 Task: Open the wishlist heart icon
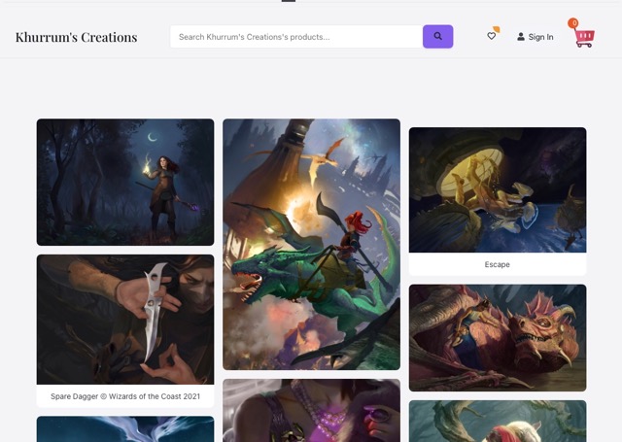click(x=491, y=37)
